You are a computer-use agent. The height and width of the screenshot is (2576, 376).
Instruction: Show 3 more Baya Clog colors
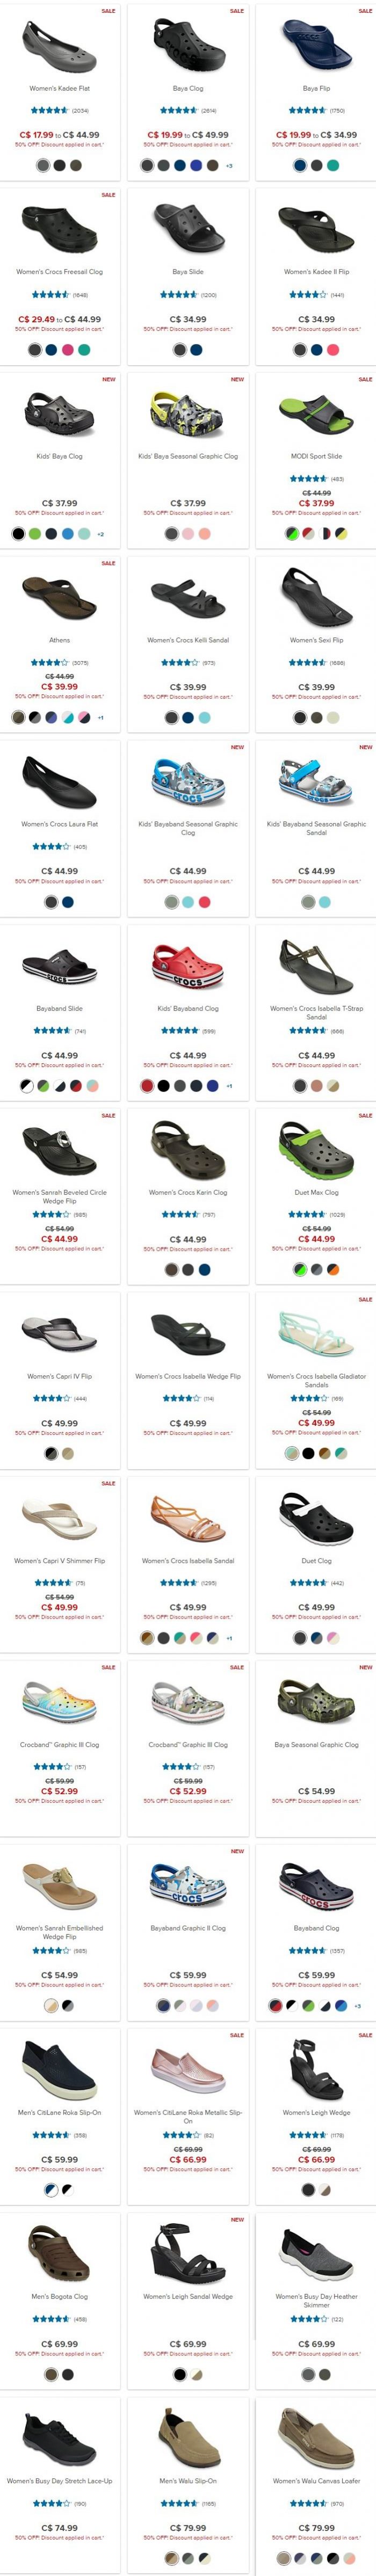[229, 165]
